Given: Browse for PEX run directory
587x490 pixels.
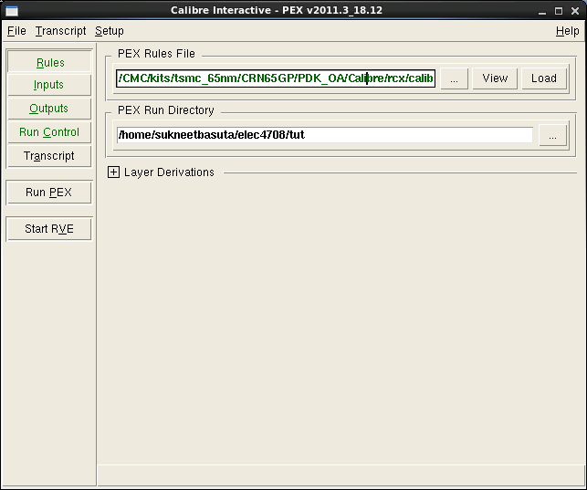Looking at the screenshot, I should [552, 135].
